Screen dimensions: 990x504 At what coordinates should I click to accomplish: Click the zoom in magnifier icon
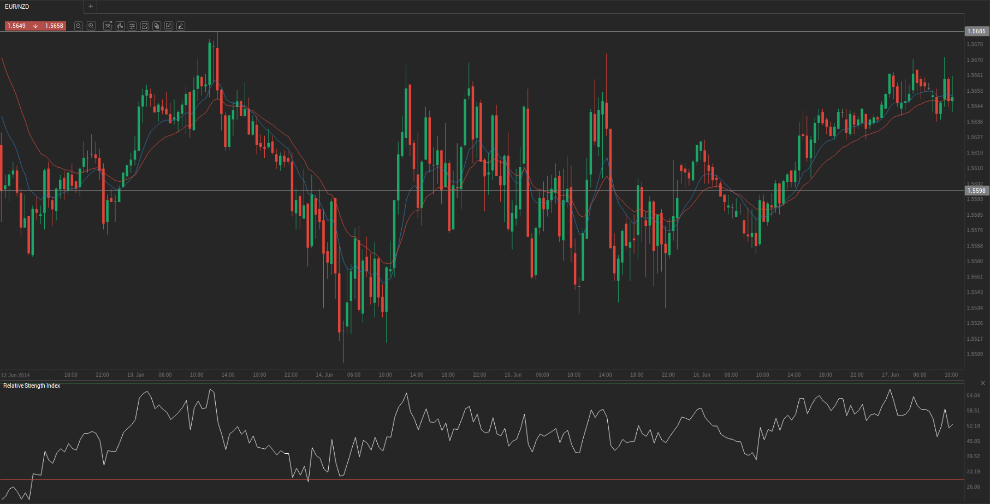(x=91, y=26)
